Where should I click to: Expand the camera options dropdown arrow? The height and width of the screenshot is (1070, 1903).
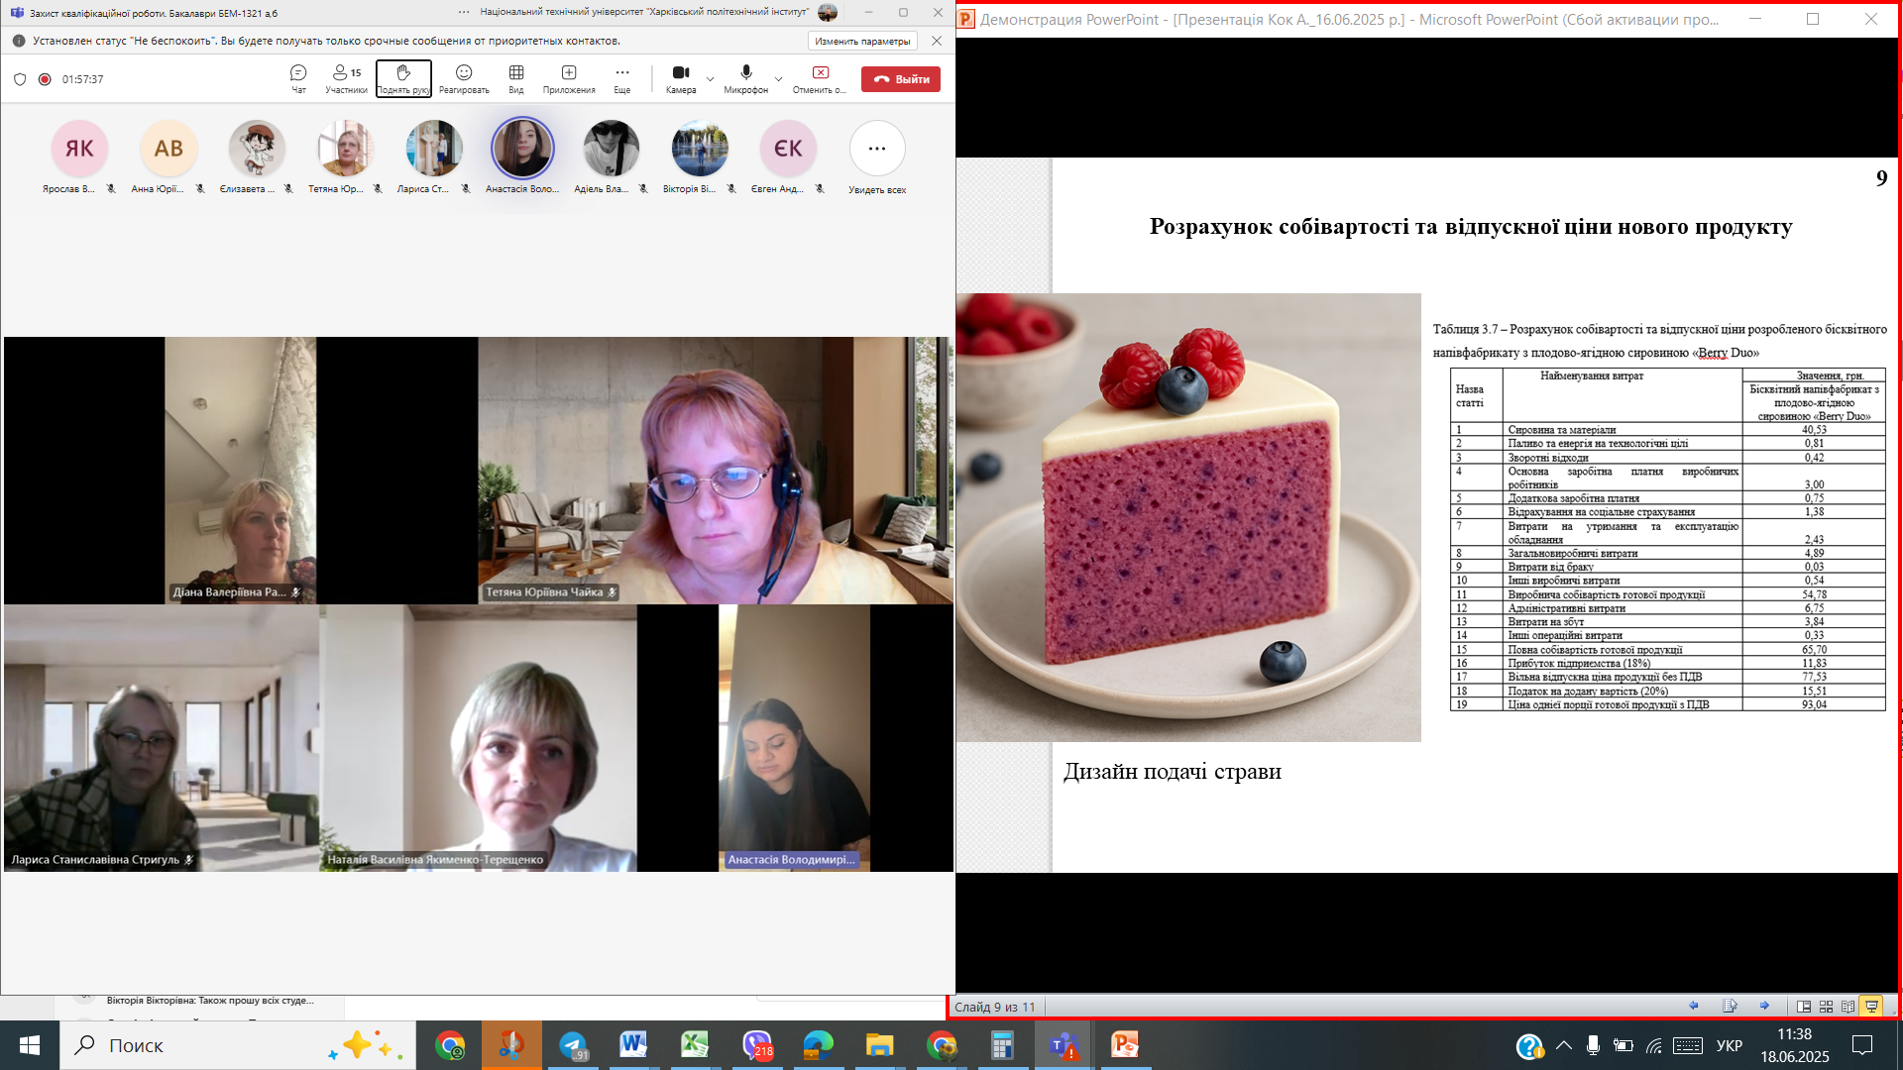710,78
